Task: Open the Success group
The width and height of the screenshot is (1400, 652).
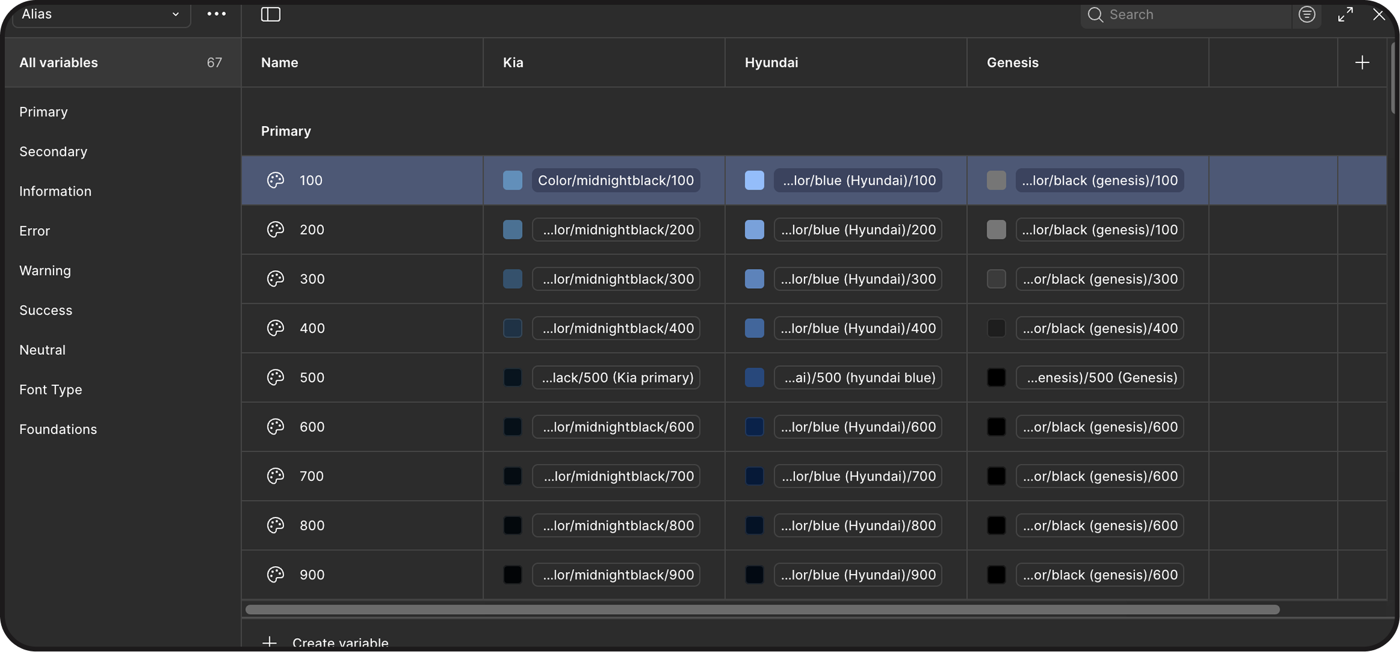Action: tap(46, 310)
